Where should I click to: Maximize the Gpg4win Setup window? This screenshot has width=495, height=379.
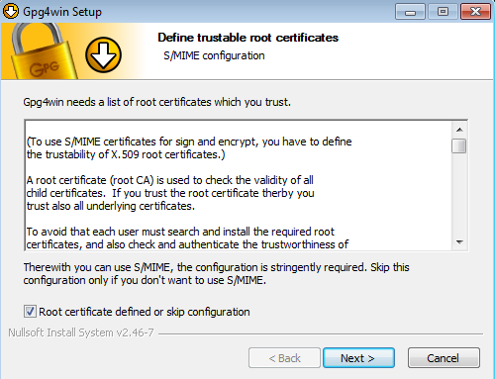(443, 12)
